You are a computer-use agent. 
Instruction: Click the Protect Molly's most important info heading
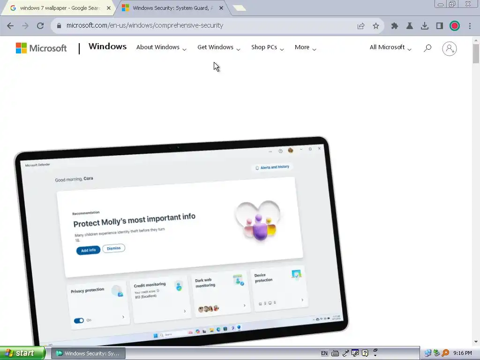pyautogui.click(x=134, y=220)
